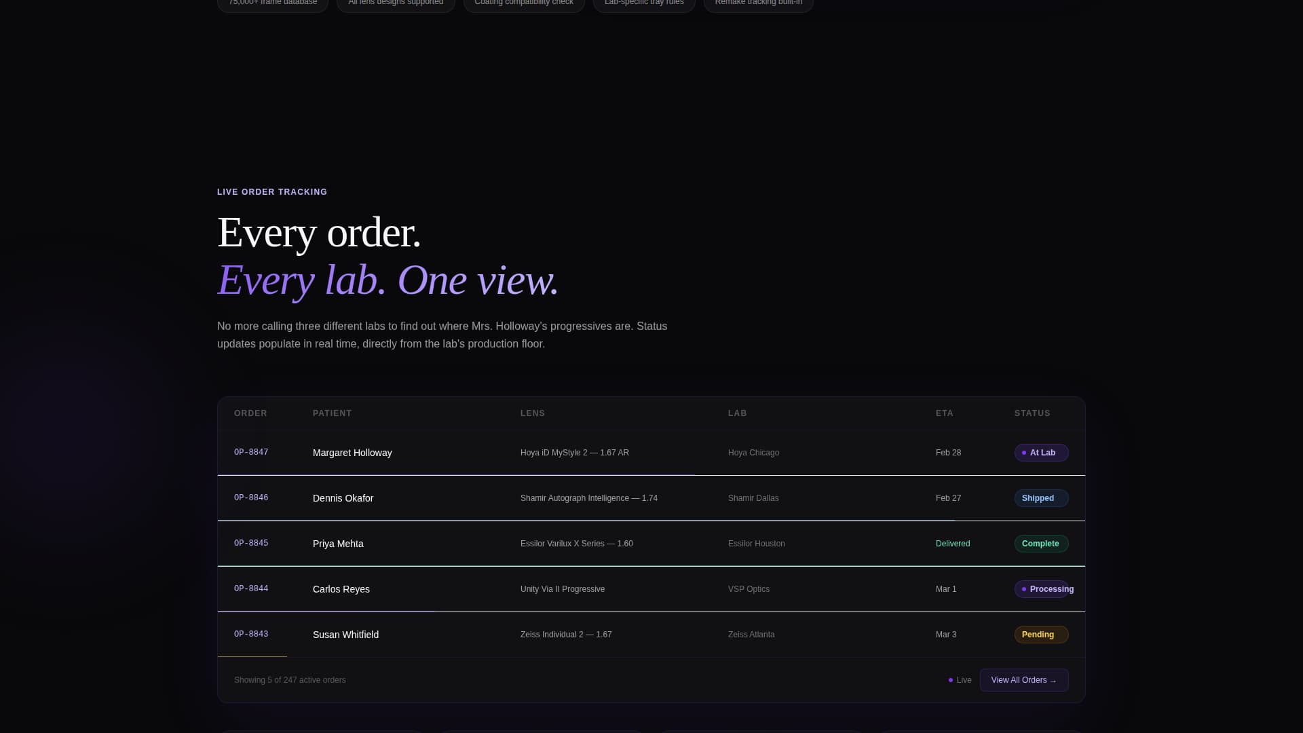Screen dimensions: 1303x733
Task: Click ETA Feb 27
Action: click(948, 498)
